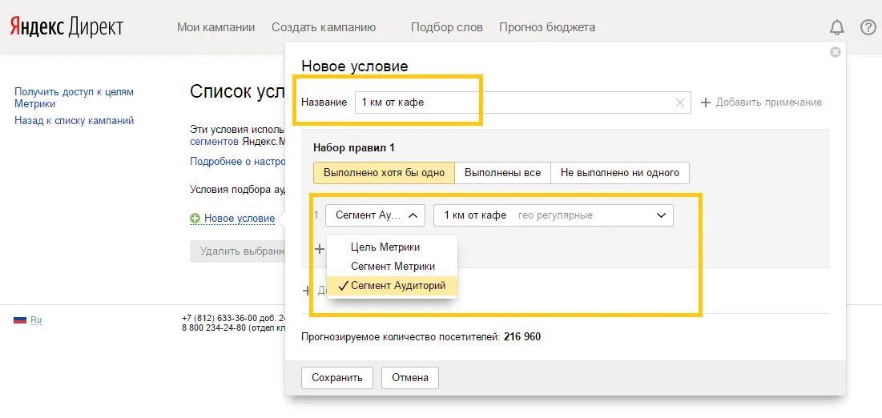Click the Добавить примечание link
This screenshot has height=418, width=882.
[x=761, y=102]
